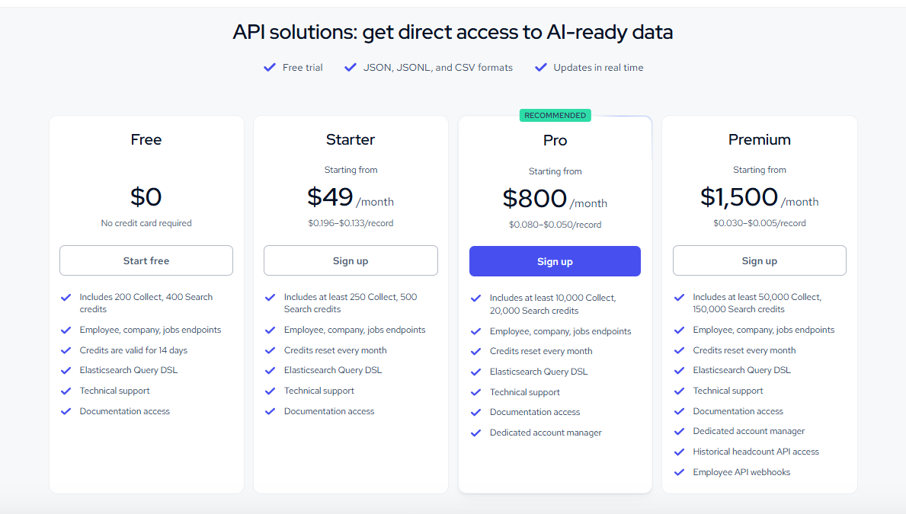Click the checkmark beside Credits reset every month in Premium
906x514 pixels.
679,350
